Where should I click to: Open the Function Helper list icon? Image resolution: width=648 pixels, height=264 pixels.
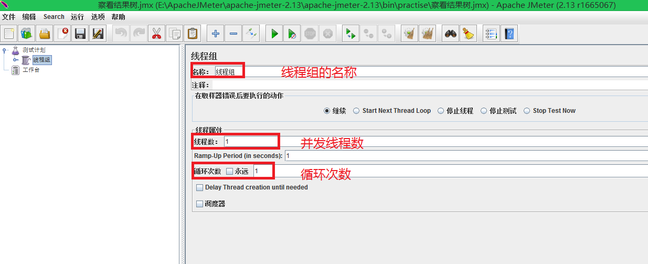[x=491, y=34]
